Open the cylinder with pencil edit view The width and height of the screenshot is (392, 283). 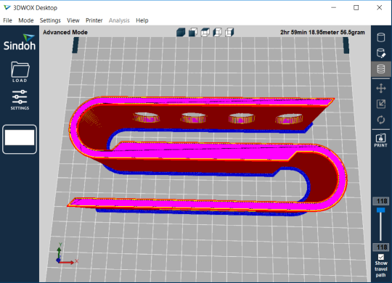click(x=381, y=53)
